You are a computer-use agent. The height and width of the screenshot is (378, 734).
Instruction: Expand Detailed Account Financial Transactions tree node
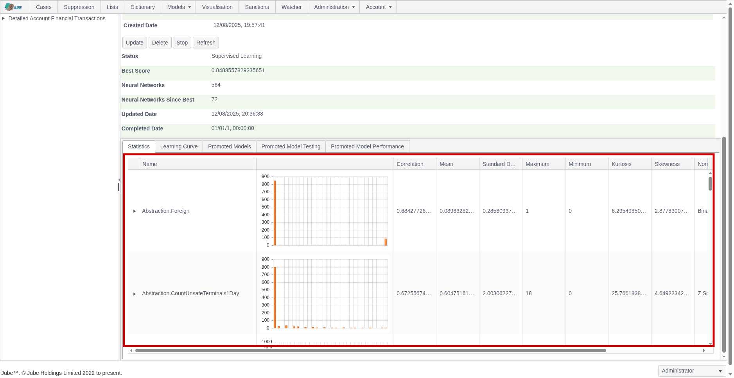click(x=4, y=18)
